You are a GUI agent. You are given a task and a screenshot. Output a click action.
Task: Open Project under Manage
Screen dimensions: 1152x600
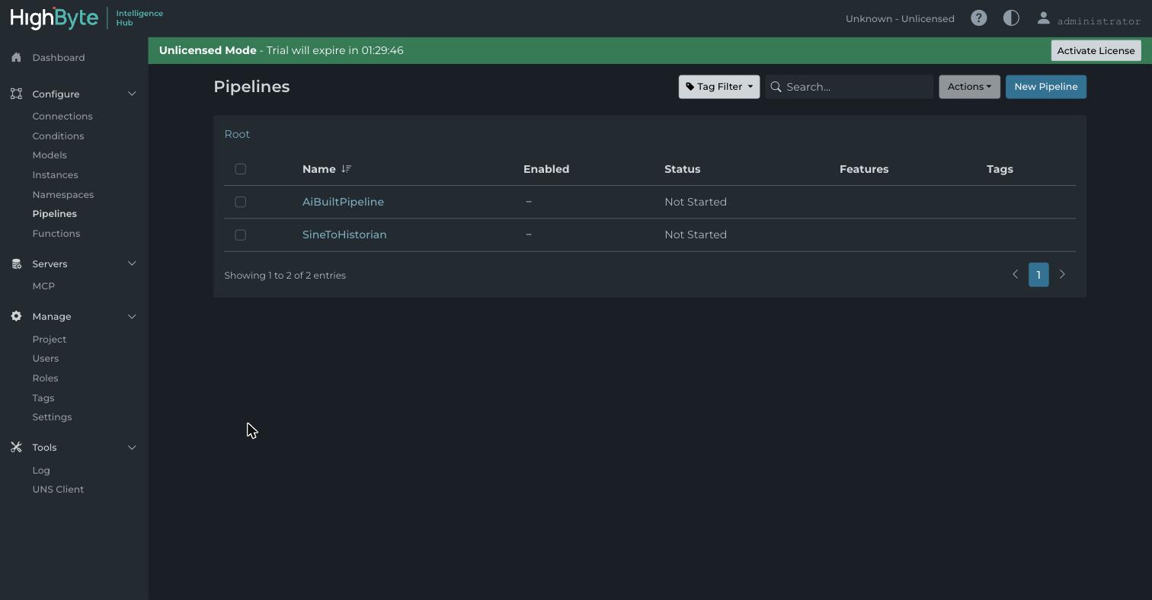(49, 339)
